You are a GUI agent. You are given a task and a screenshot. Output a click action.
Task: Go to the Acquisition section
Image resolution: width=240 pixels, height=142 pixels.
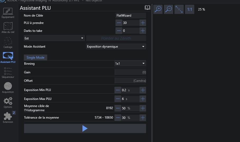(x=8, y=88)
